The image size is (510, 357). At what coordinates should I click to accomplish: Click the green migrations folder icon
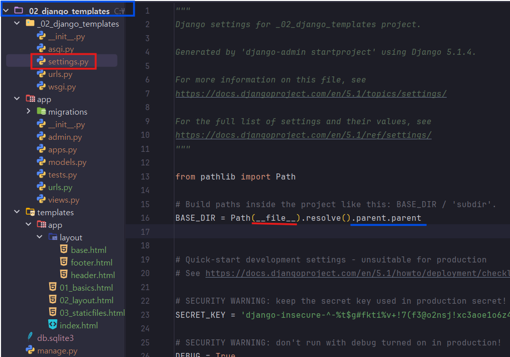[41, 111]
